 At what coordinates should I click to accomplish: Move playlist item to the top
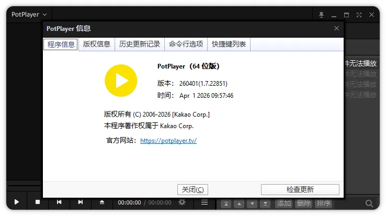[x=226, y=203]
